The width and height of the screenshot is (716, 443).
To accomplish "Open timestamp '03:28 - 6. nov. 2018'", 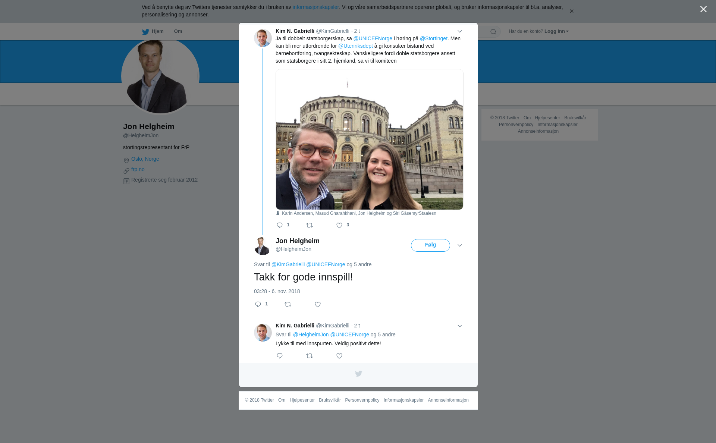I will coord(277,291).
